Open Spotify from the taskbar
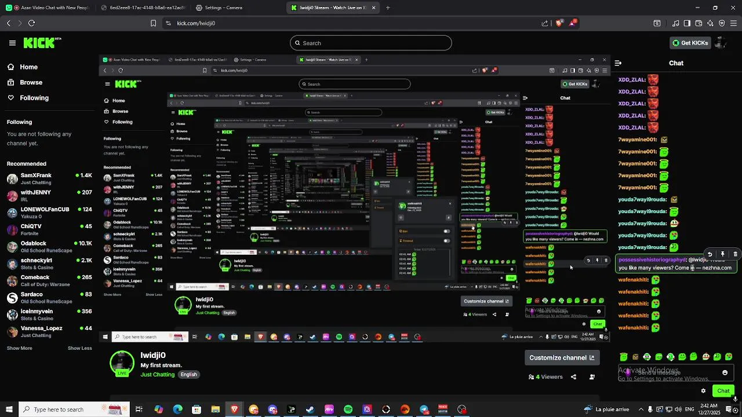Image resolution: width=742 pixels, height=417 pixels. (x=348, y=409)
